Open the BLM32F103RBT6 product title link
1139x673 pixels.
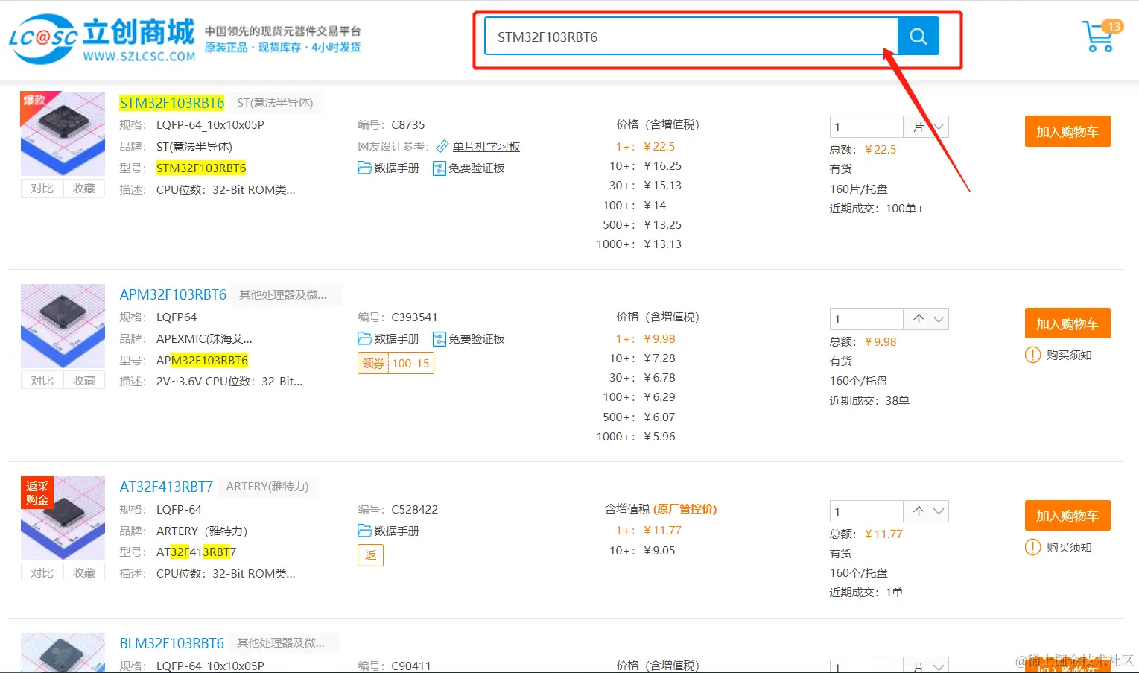coord(172,643)
